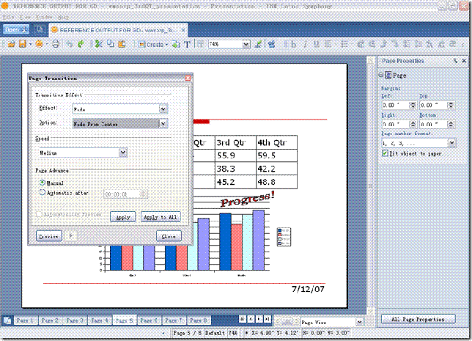The height and width of the screenshot is (341, 472).
Task: Click the Save icon in the toolbar
Action: click(23, 44)
